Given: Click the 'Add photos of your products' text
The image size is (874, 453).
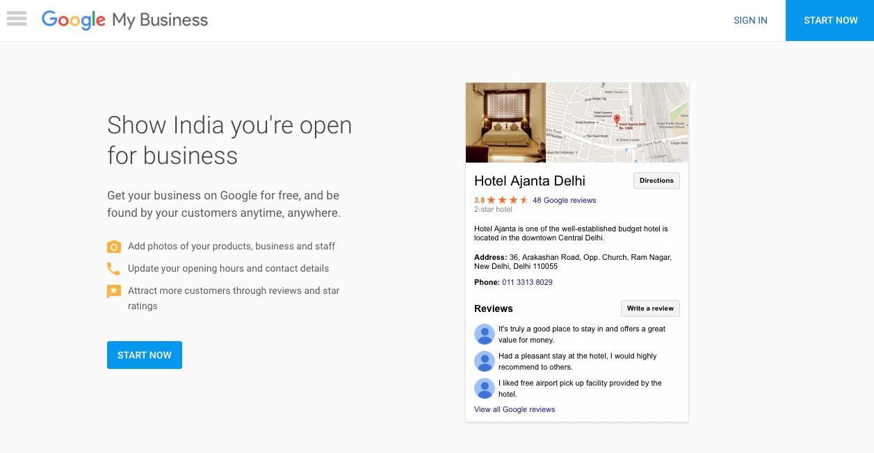Looking at the screenshot, I should tap(232, 246).
